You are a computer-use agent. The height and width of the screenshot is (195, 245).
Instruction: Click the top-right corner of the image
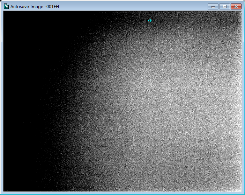240,13
